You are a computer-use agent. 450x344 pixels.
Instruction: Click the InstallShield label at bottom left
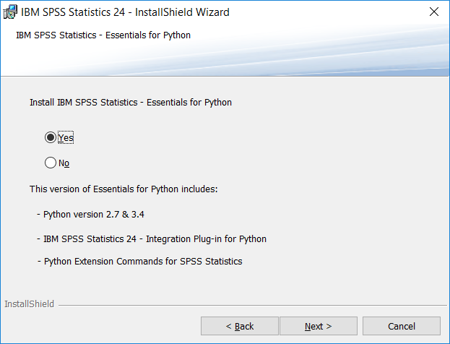[x=29, y=304]
